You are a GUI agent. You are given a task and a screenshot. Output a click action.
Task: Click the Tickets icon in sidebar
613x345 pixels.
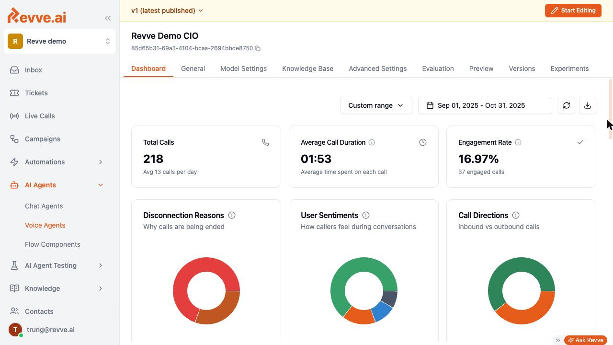pyautogui.click(x=14, y=93)
